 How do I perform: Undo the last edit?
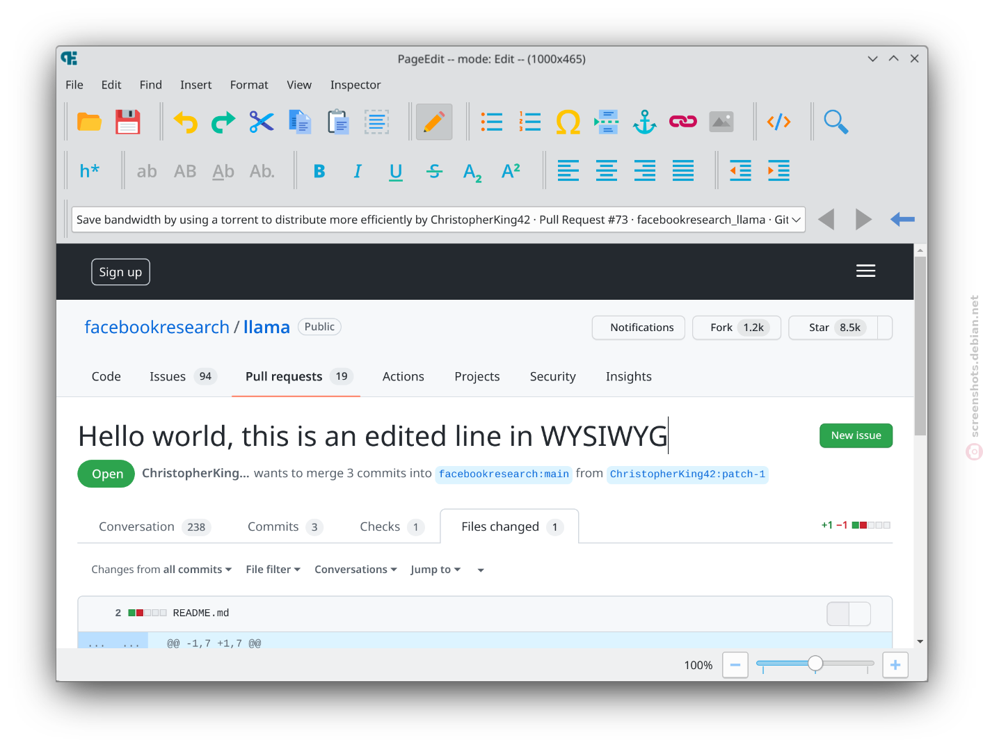186,122
